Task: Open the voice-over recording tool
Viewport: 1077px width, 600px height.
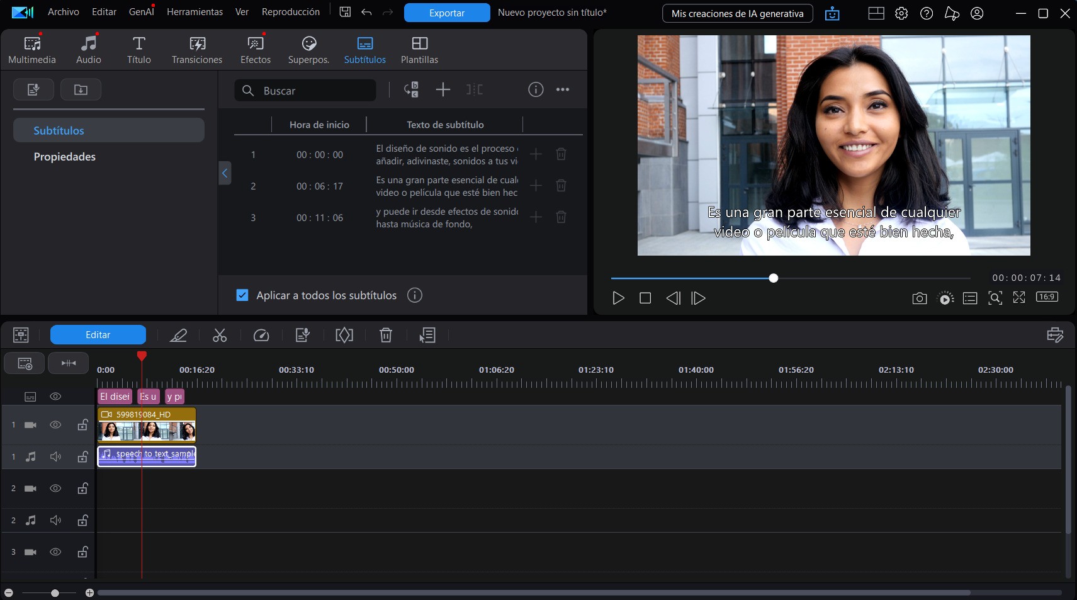Action: [302, 335]
